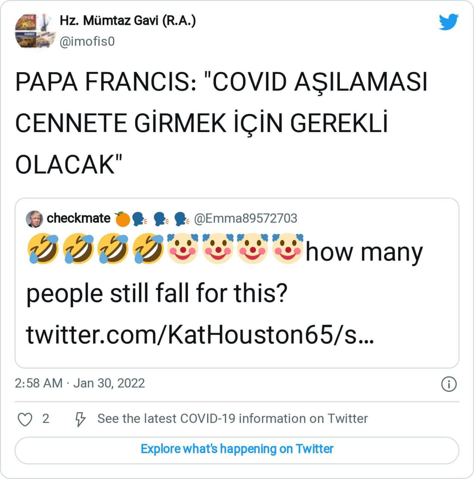This screenshot has height=479, width=474.
Task: Click the first laughing-crying emoji
Action: tap(43, 249)
